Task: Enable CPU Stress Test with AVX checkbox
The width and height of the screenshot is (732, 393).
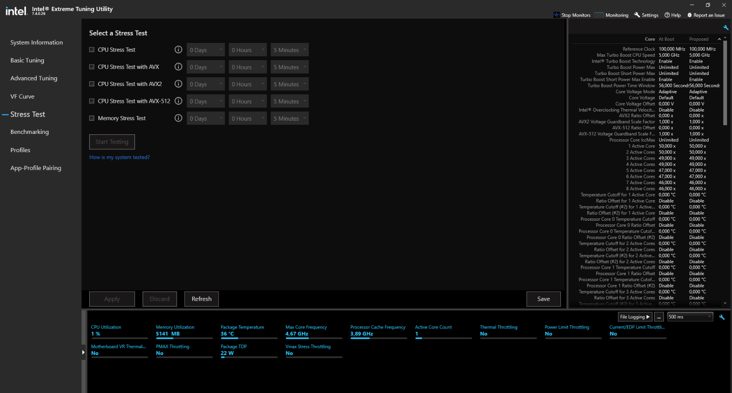Action: (x=92, y=67)
